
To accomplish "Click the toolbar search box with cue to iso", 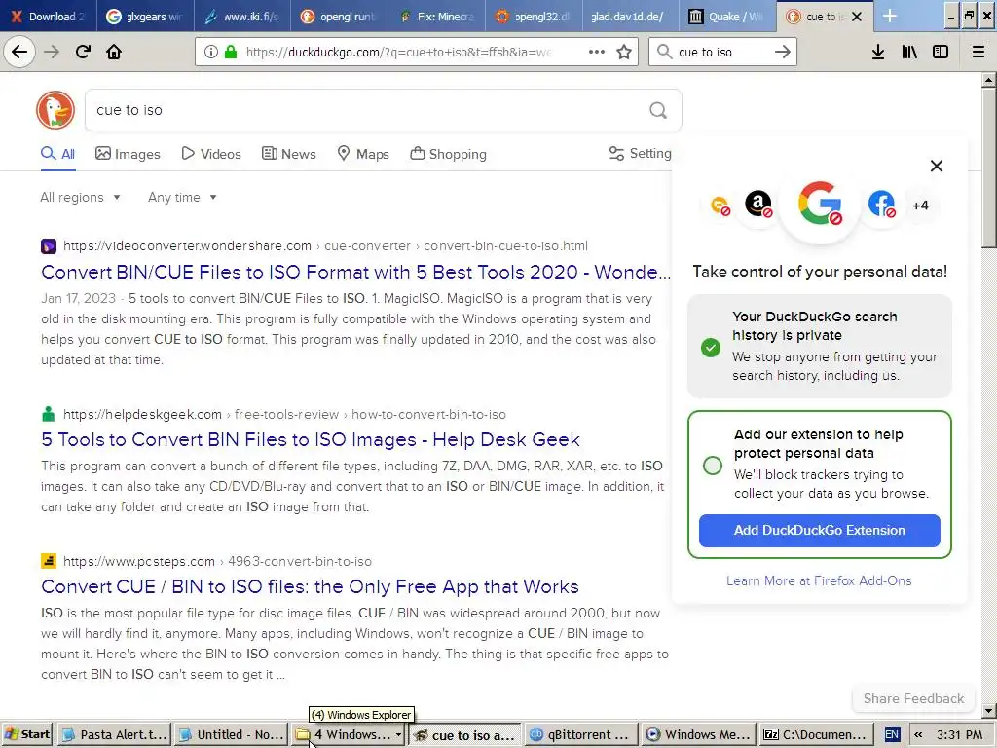I will (721, 52).
